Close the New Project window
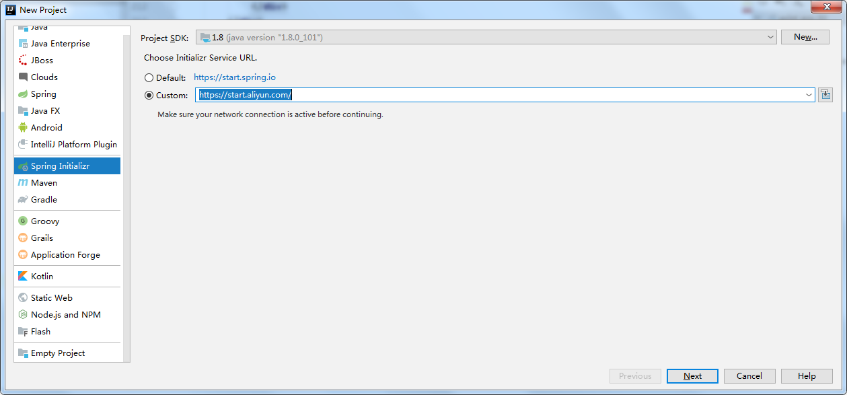 click(825, 7)
